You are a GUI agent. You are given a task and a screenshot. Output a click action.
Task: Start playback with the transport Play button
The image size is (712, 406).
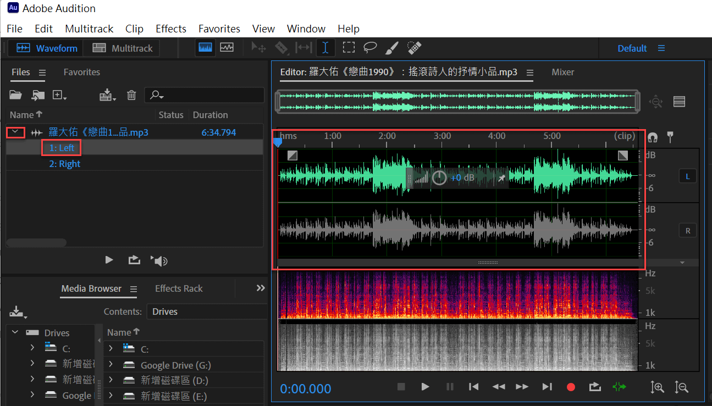[425, 387]
